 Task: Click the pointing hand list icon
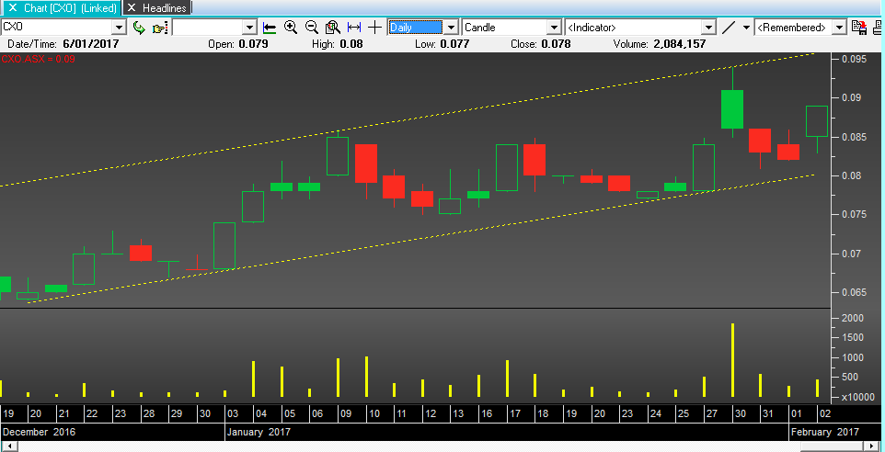[160, 28]
